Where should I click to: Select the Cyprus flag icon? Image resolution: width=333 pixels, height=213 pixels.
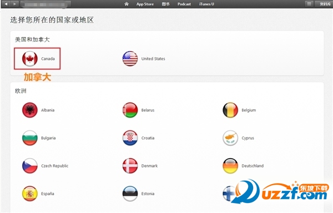click(x=230, y=138)
